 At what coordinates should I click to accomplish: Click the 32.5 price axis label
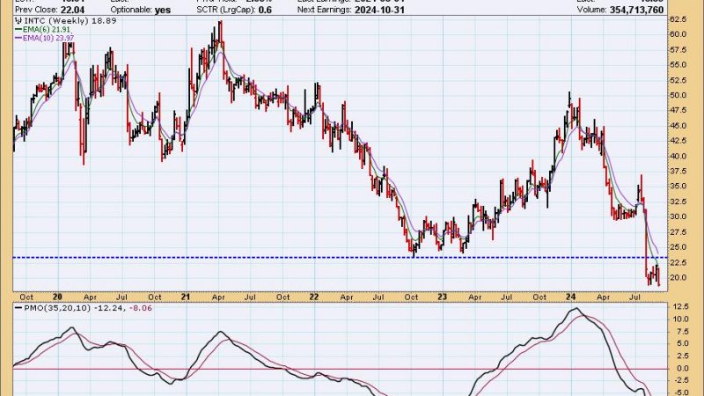(x=678, y=202)
